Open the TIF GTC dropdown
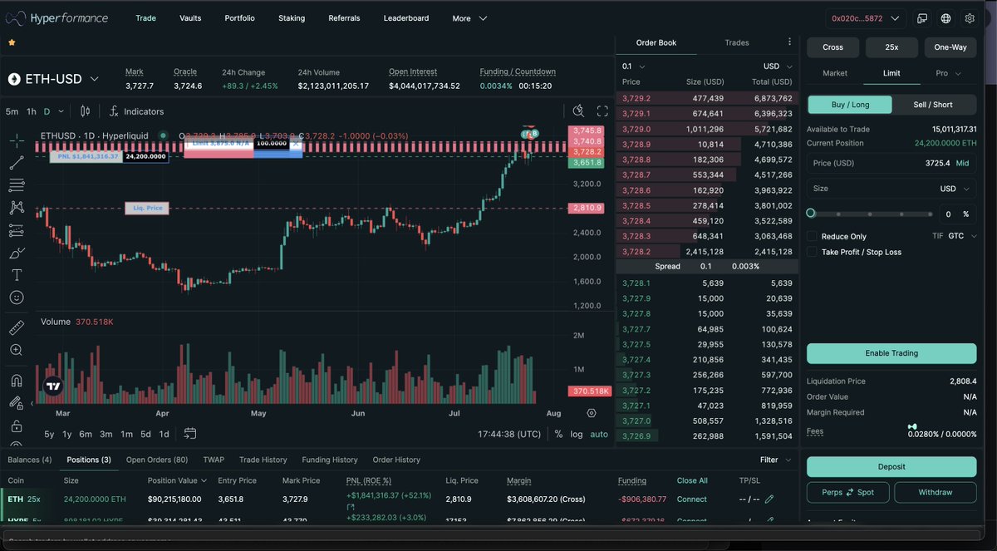This screenshot has height=551, width=997. coord(962,236)
